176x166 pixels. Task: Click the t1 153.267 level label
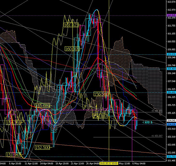pyautogui.click(x=157, y=136)
